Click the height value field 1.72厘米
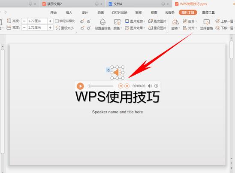The image size is (235, 173). pyautogui.click(x=37, y=21)
